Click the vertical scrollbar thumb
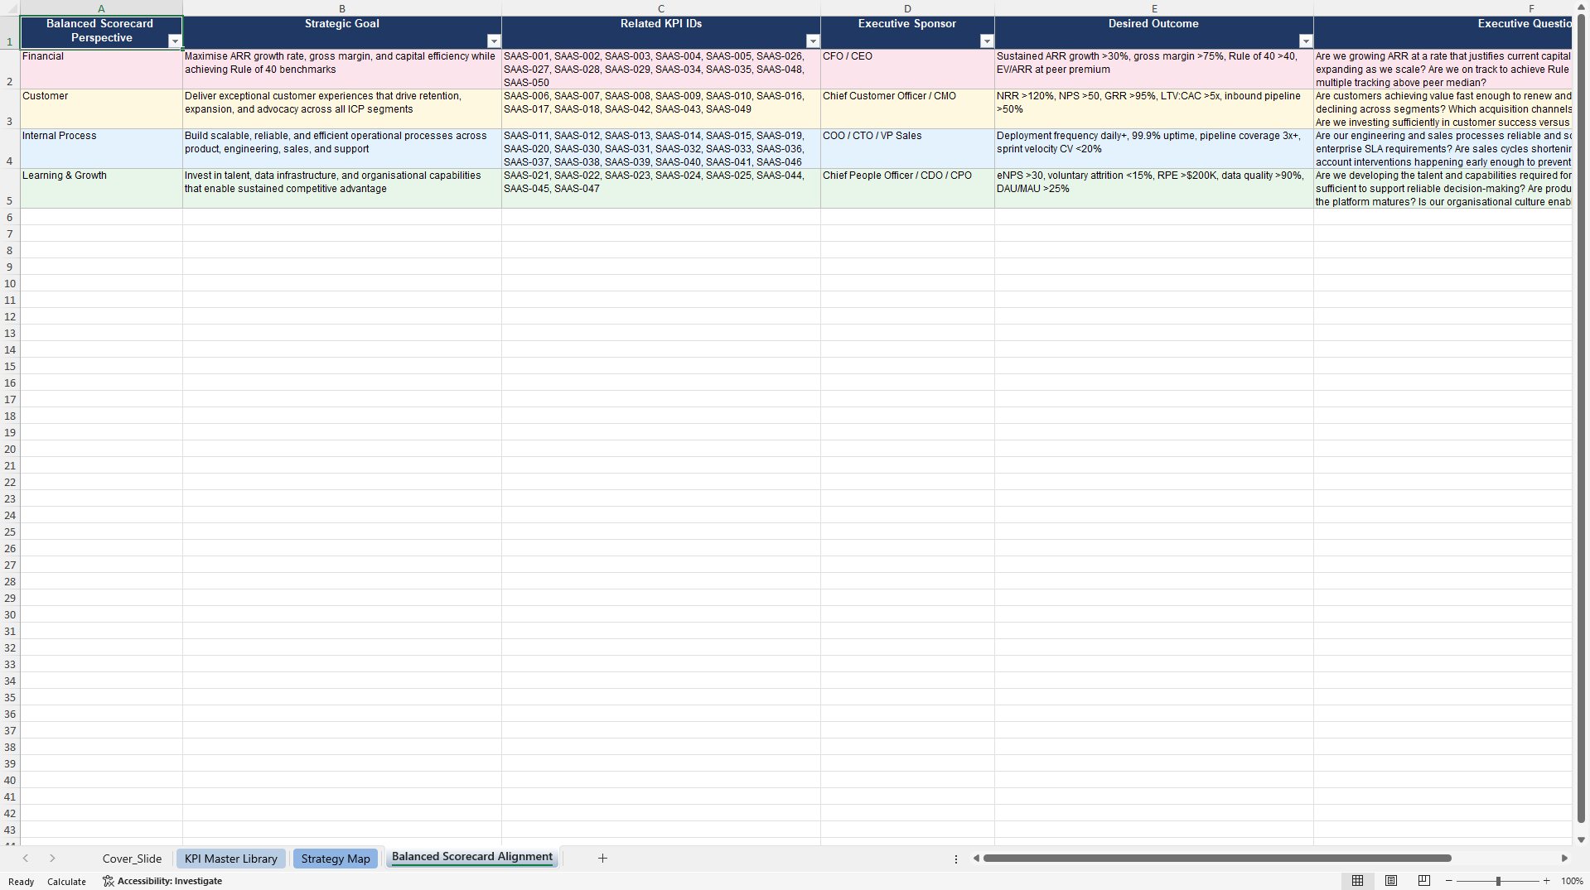The height and width of the screenshot is (890, 1590). point(1581,418)
